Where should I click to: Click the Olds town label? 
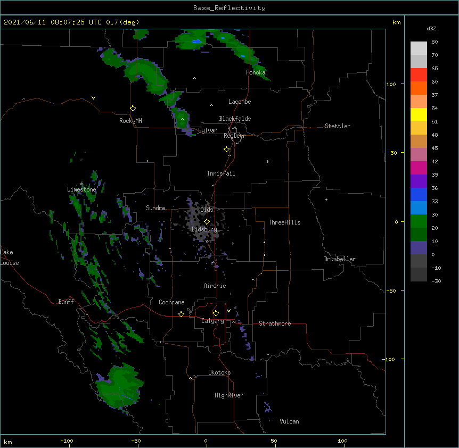point(207,210)
